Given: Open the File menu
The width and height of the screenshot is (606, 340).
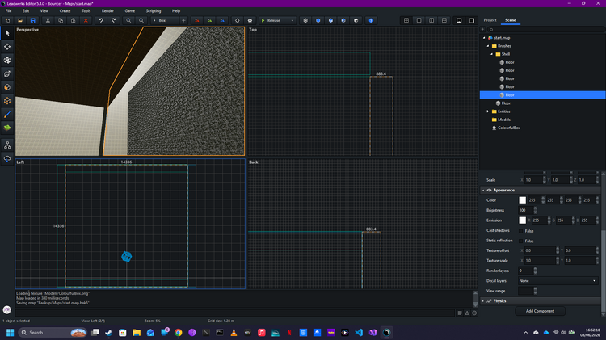Looking at the screenshot, I should 9,10.
